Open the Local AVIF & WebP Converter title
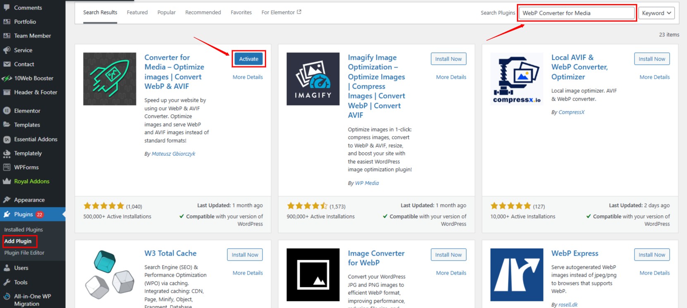 580,67
